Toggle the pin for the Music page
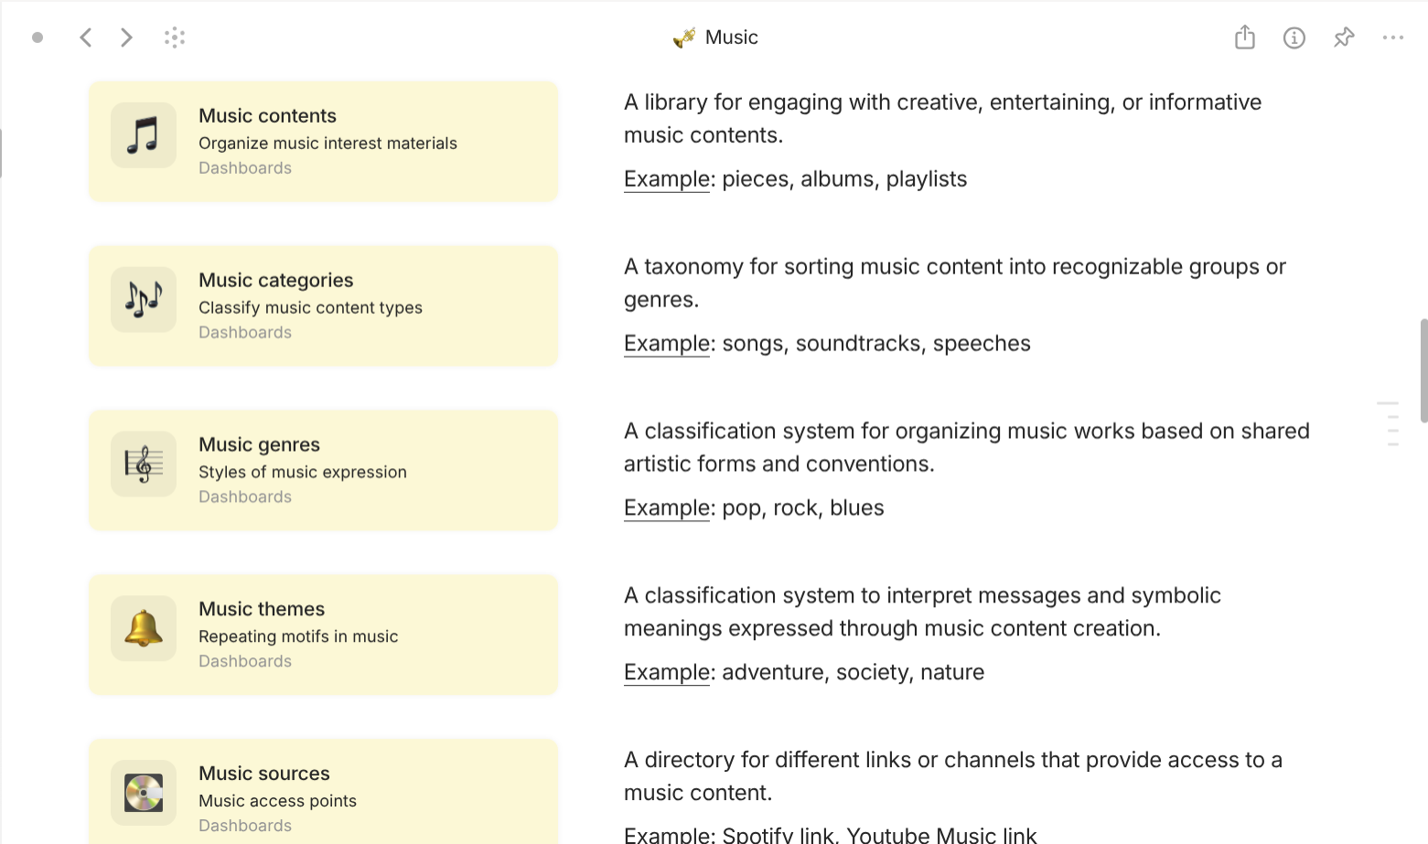The image size is (1428, 844). [x=1344, y=37]
